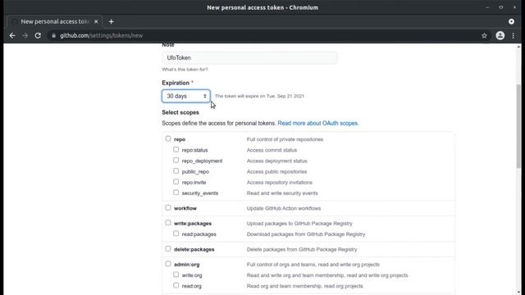Check the write:packages scope
The width and height of the screenshot is (525, 295).
[x=168, y=223]
